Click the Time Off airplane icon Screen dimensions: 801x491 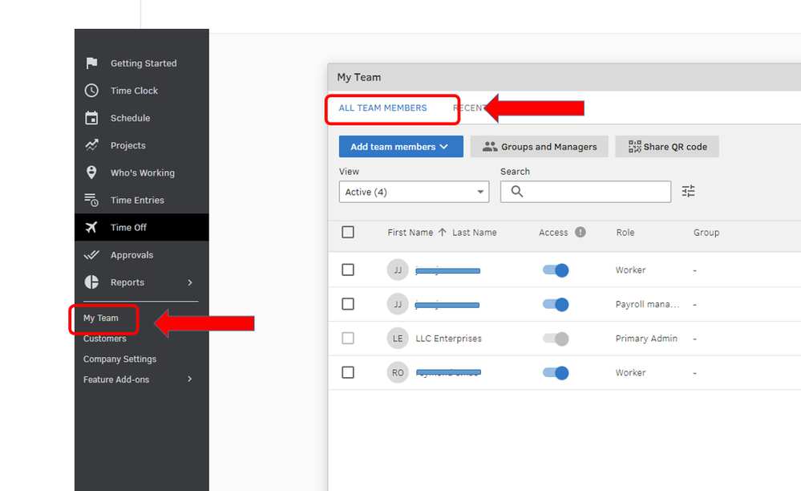click(91, 227)
